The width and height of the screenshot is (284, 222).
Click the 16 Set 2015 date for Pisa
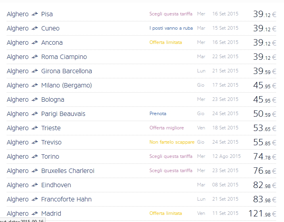(225, 14)
